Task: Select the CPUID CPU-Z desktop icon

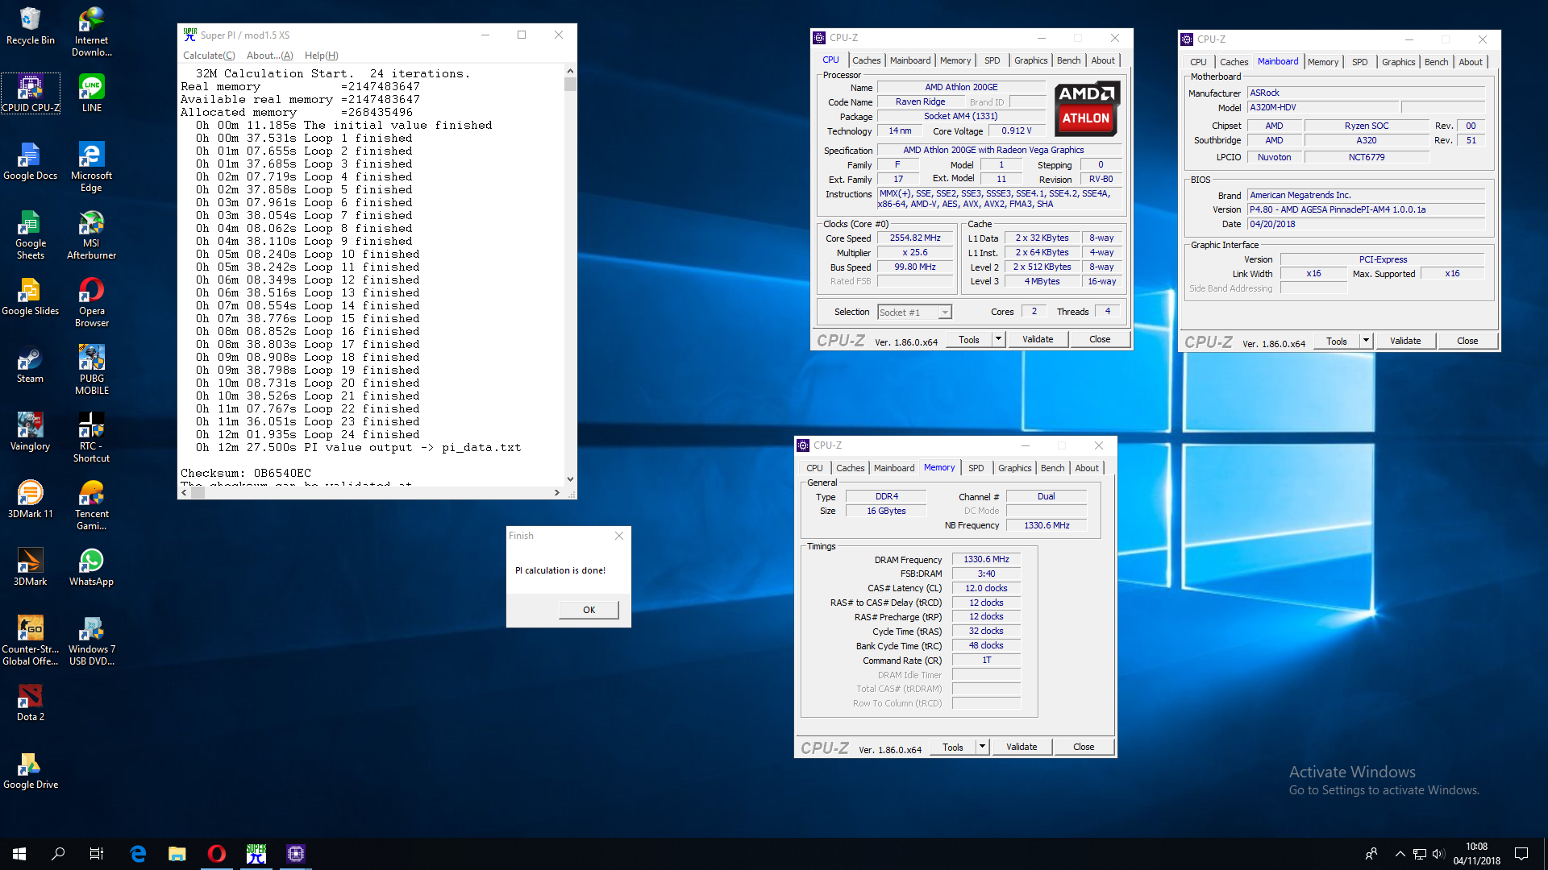Action: (x=31, y=93)
